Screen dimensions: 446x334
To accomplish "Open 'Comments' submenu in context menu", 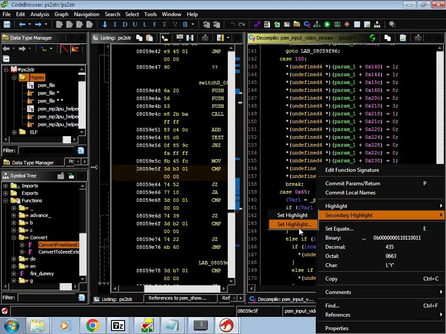I will [380, 292].
